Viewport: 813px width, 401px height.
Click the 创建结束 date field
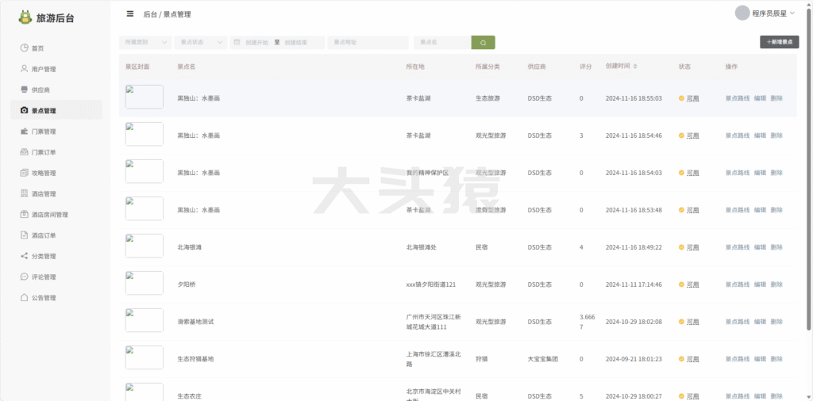coord(295,43)
